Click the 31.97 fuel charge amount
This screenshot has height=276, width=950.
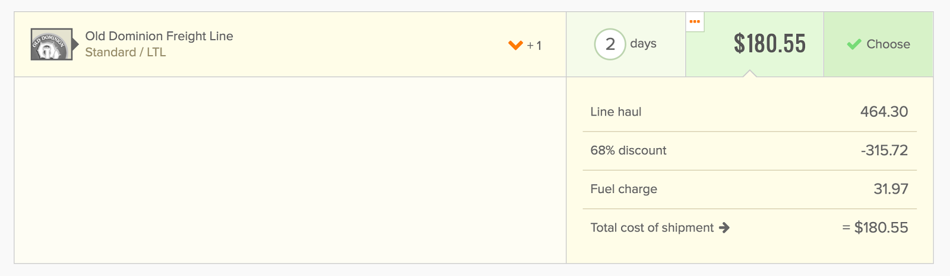click(891, 189)
